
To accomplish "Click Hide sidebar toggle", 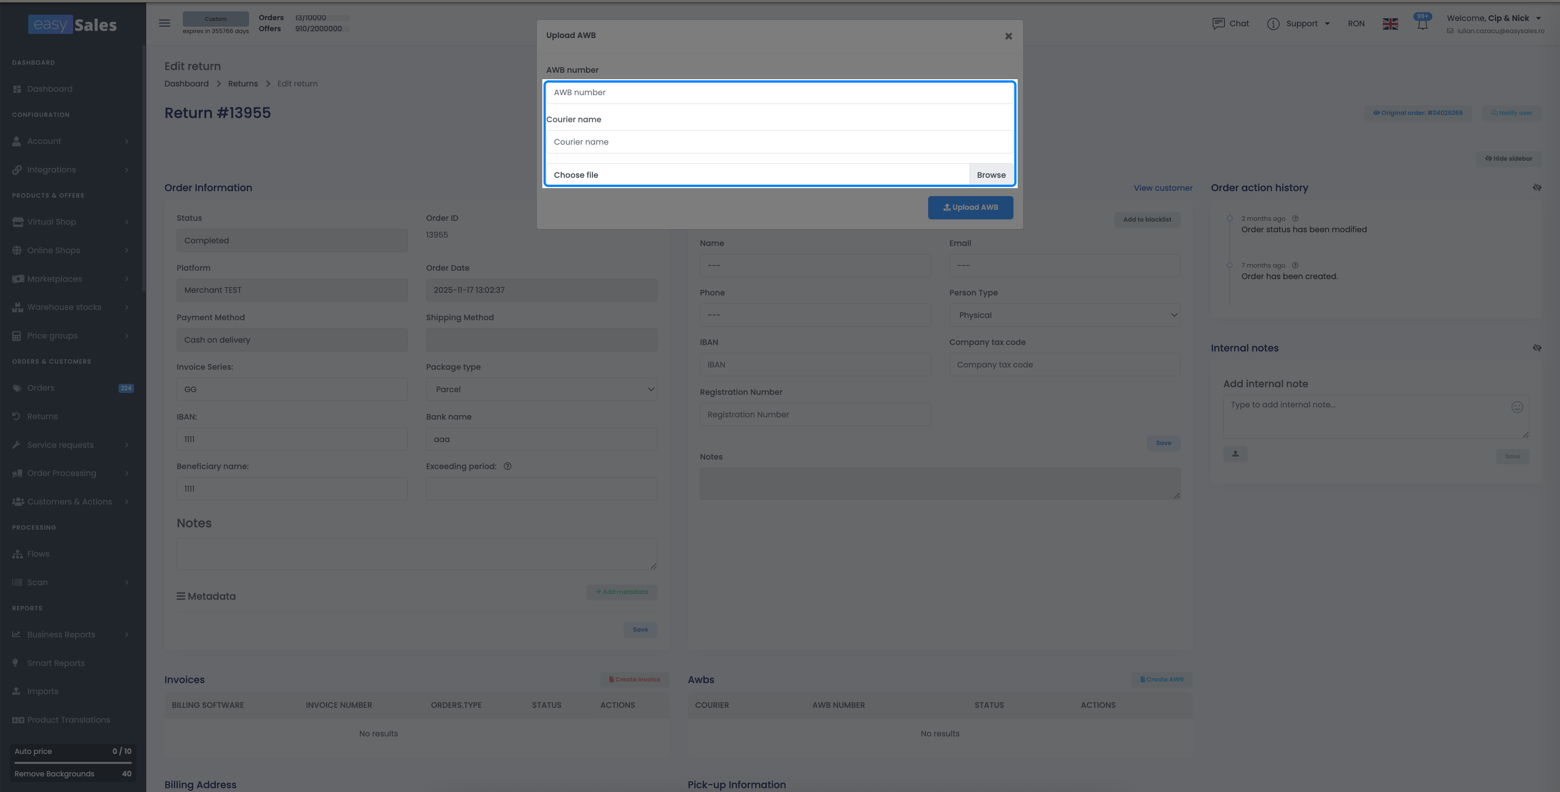I will 1509,159.
